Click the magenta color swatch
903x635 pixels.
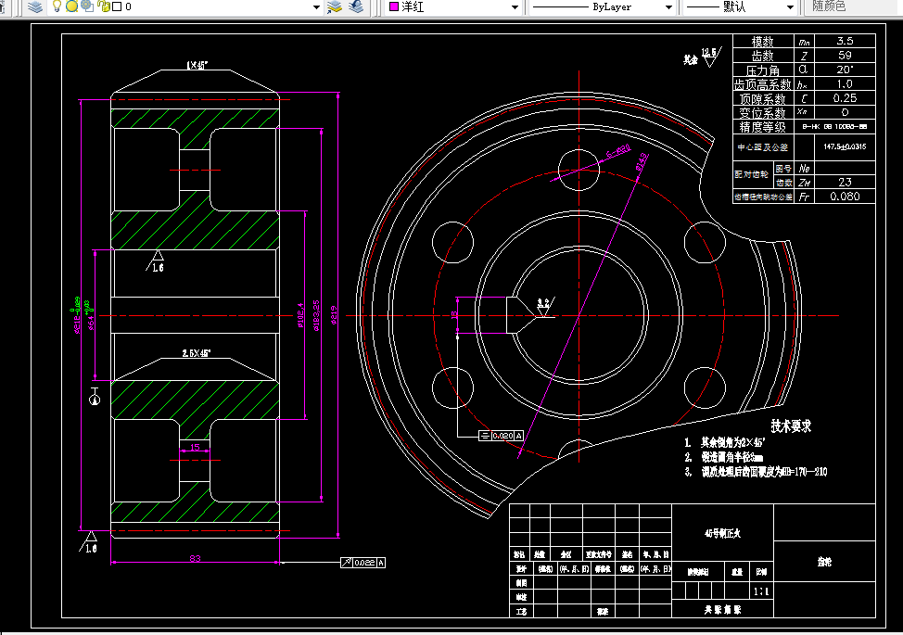[395, 6]
